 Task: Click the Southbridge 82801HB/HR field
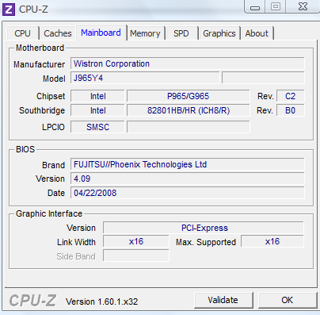[x=188, y=110]
